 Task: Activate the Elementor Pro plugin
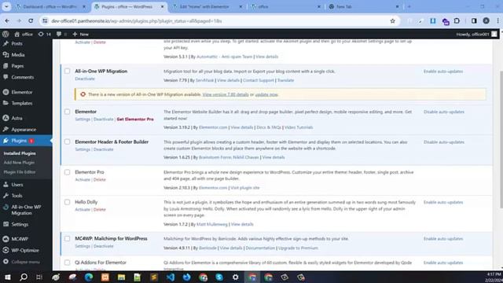83,180
